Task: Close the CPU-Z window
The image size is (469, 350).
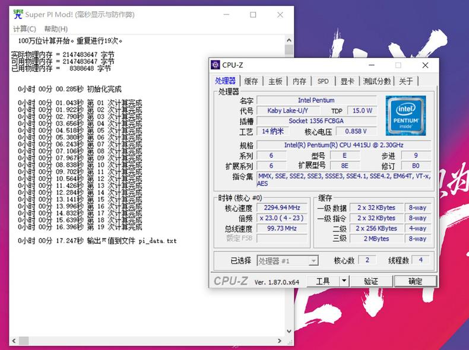Action: [x=425, y=65]
